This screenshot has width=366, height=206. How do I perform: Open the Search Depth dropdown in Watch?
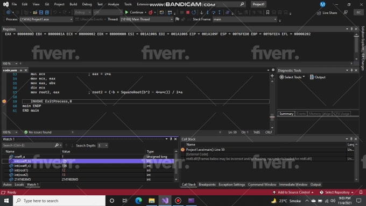click(102, 145)
